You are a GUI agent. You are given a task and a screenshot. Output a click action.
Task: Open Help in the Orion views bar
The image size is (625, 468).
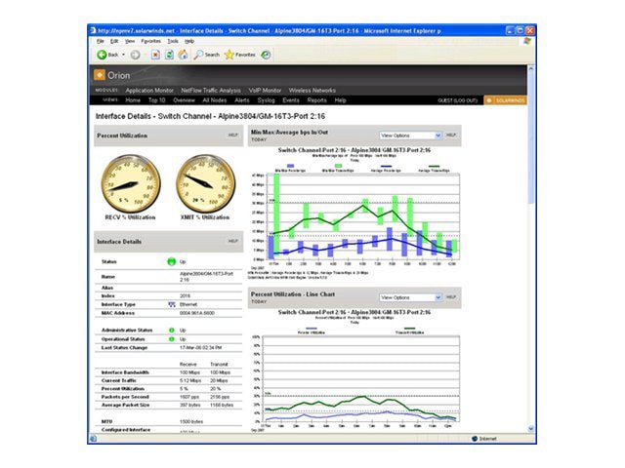[340, 100]
